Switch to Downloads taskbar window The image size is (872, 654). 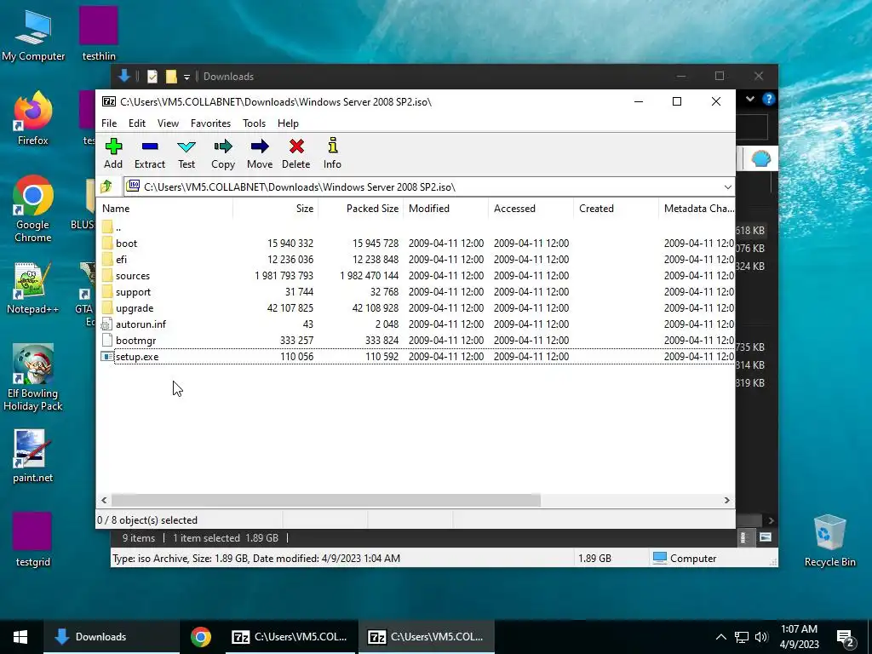112,637
